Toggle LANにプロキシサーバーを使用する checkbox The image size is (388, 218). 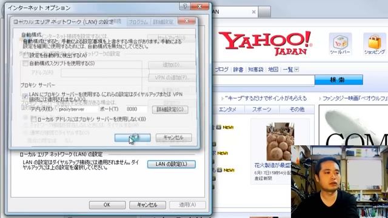click(25, 96)
